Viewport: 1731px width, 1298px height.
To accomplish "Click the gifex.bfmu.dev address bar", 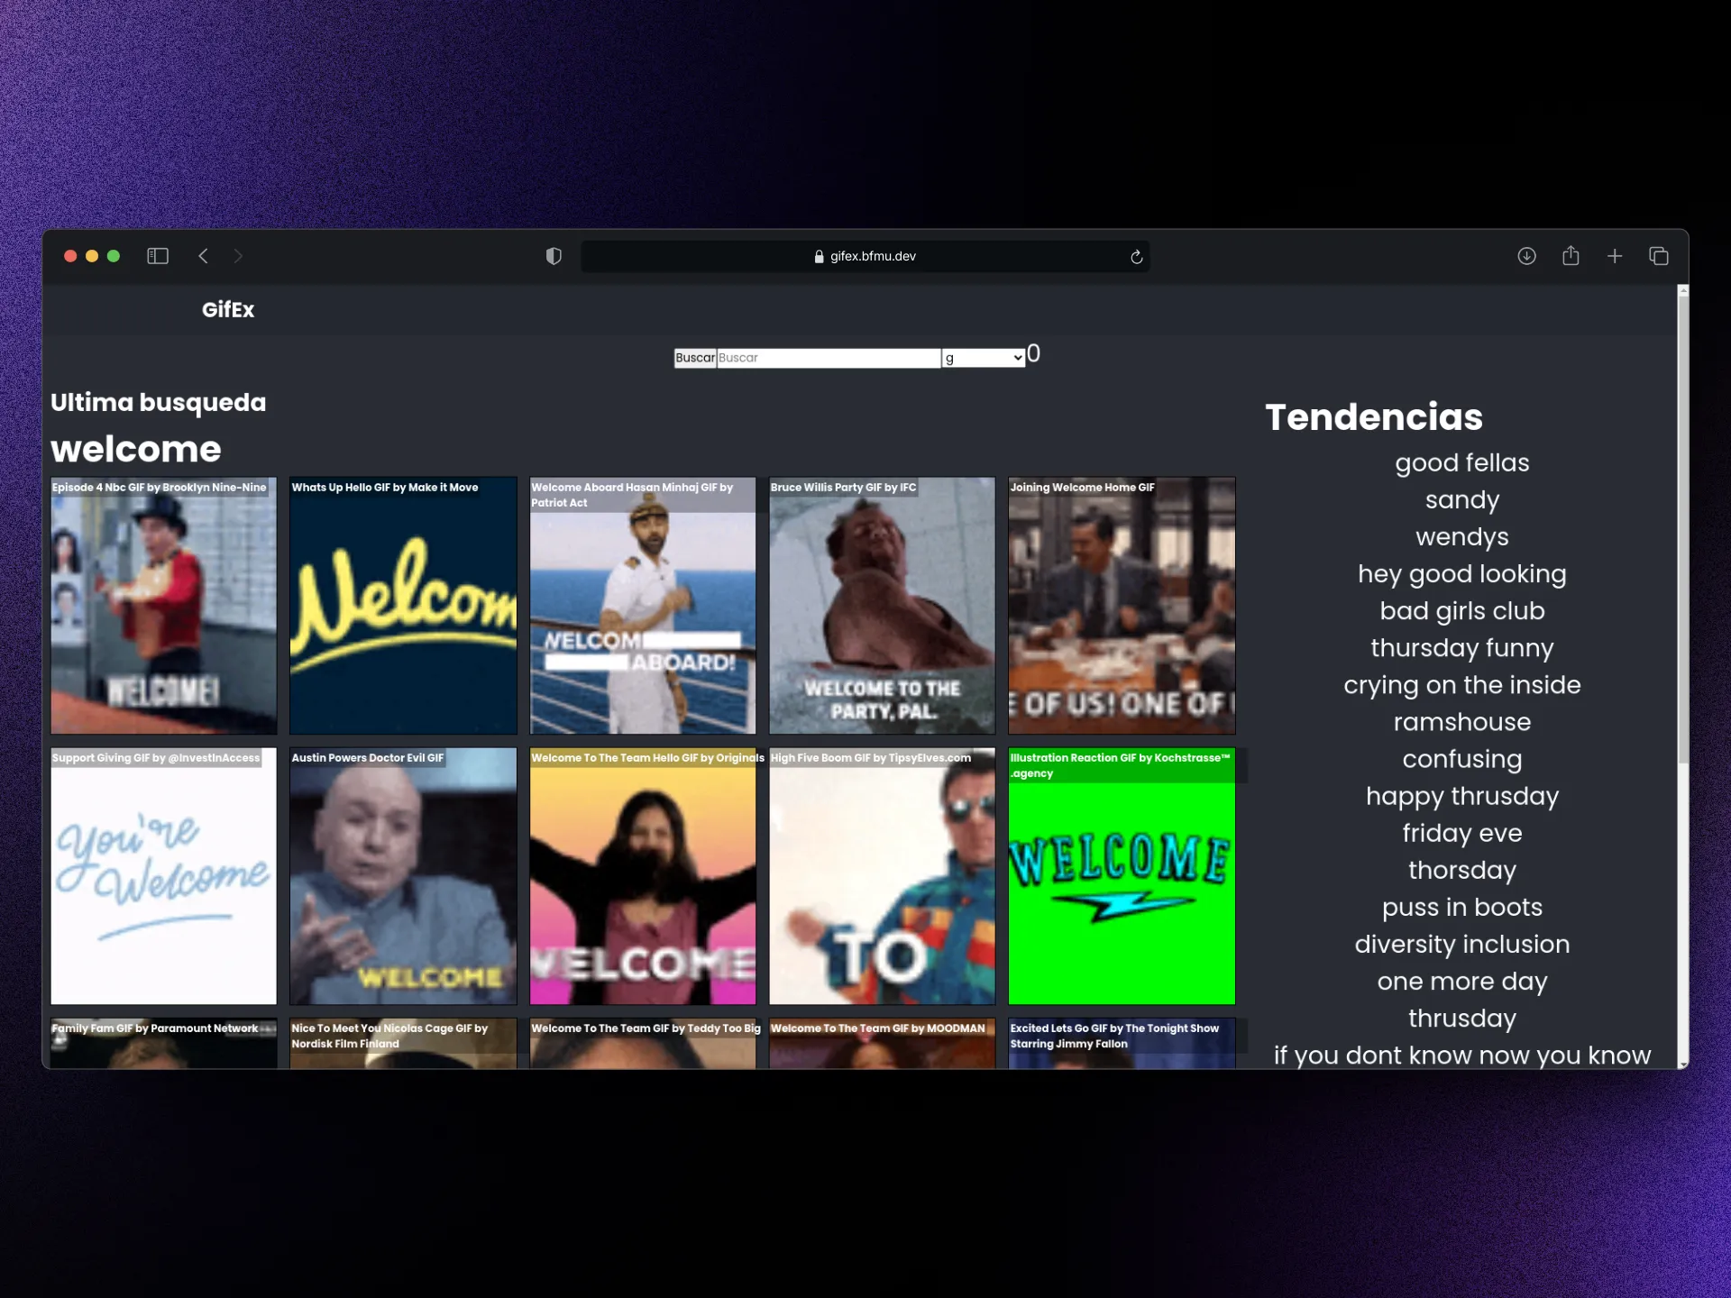I will [x=865, y=256].
